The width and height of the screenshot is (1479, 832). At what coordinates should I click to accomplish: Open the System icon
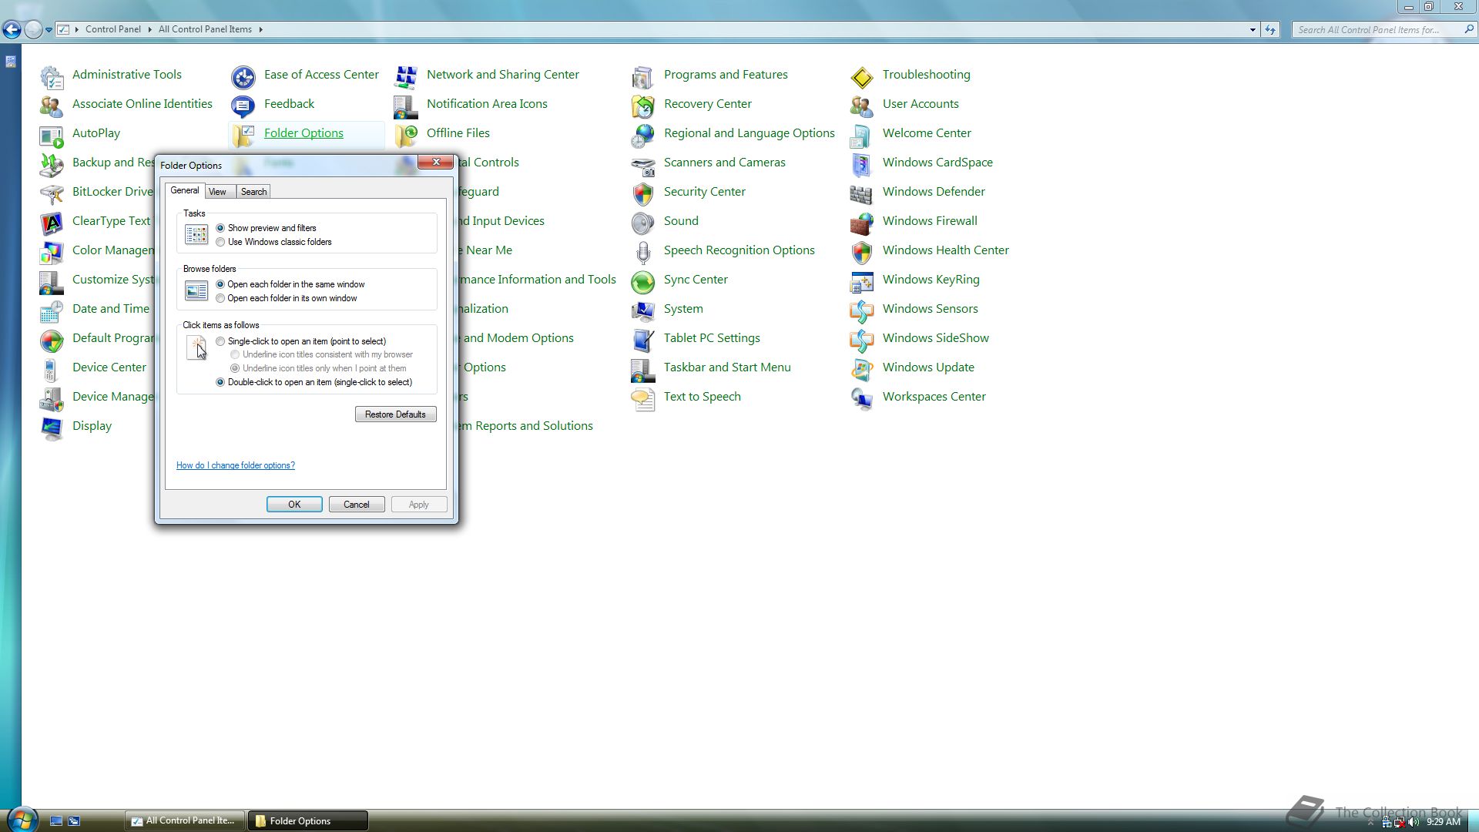click(x=643, y=310)
